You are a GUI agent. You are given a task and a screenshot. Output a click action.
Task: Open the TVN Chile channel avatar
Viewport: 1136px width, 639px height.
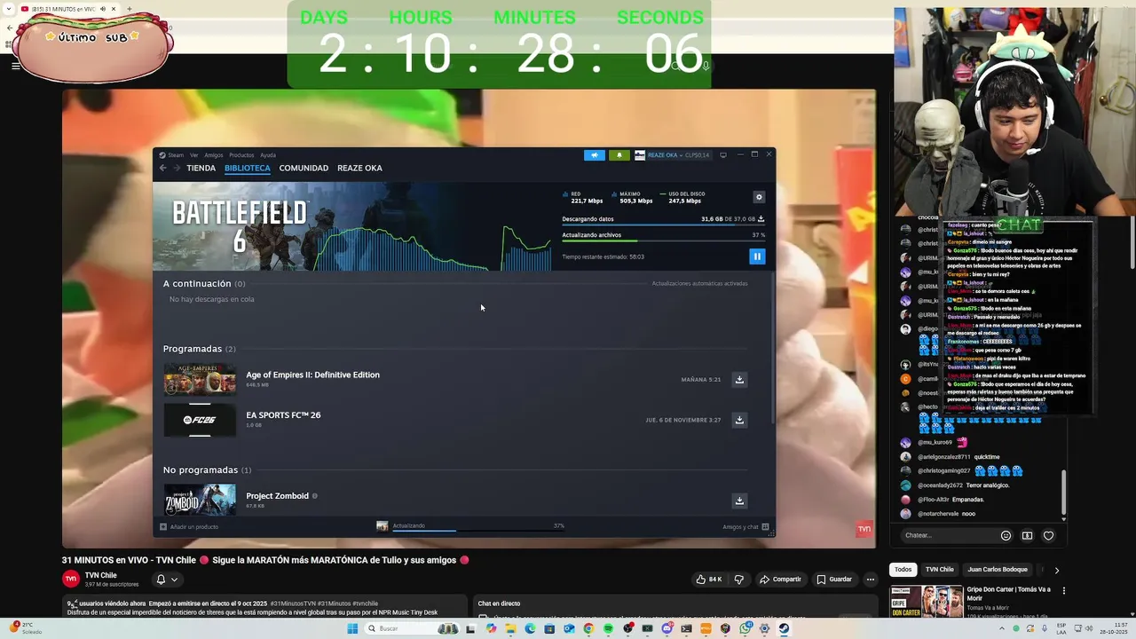[71, 580]
